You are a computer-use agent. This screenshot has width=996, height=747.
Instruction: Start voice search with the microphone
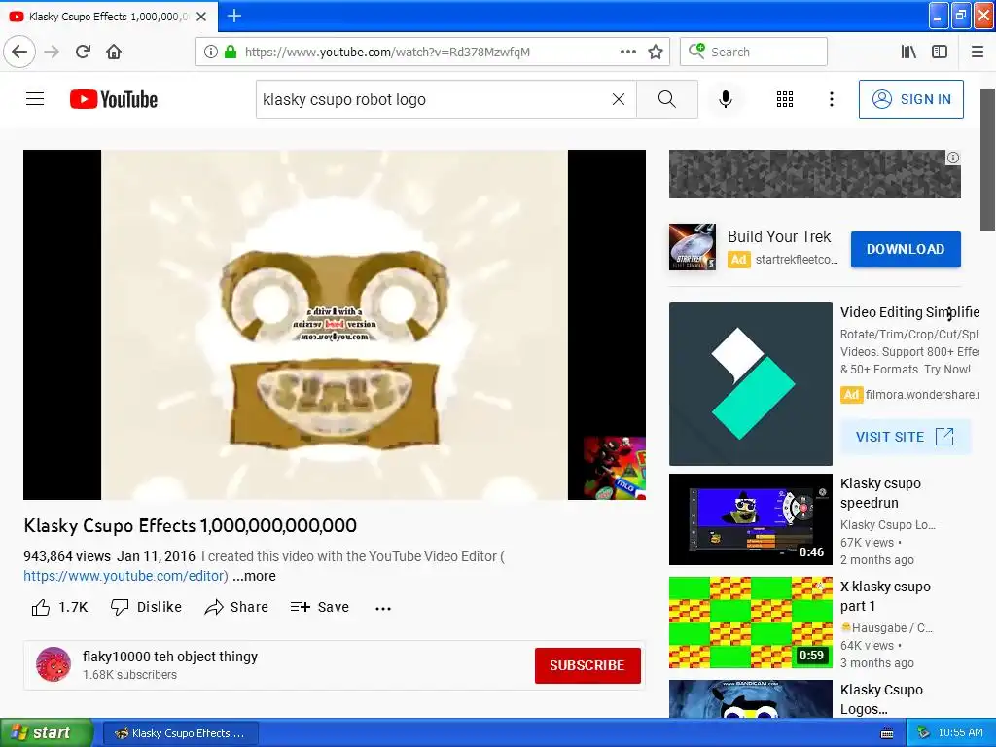coord(726,99)
